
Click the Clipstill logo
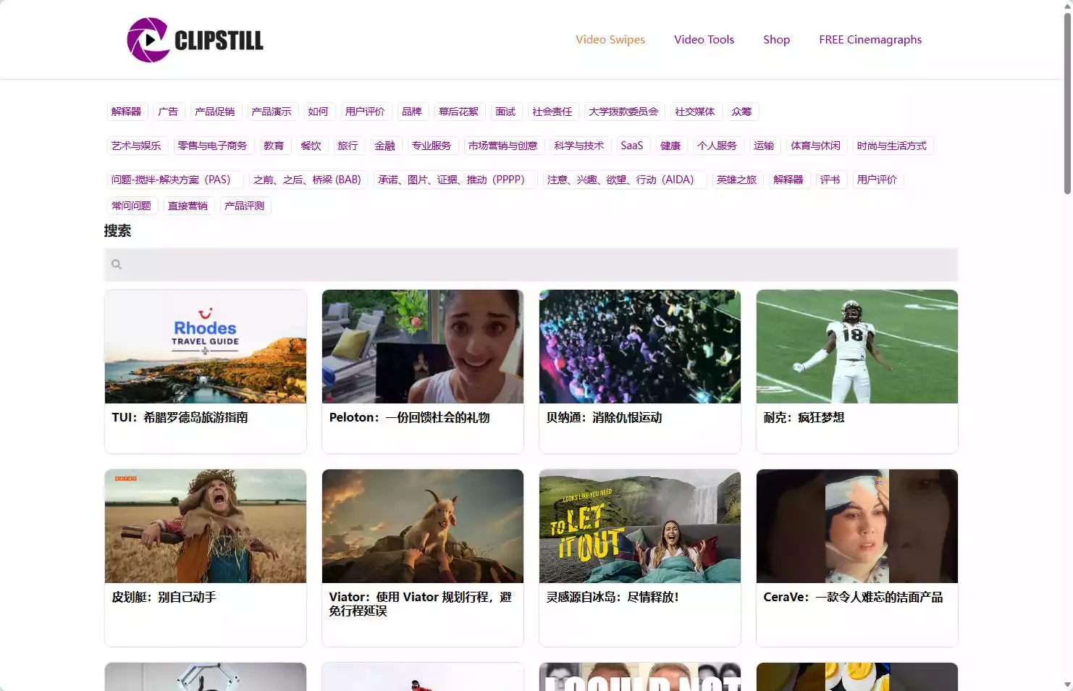(x=195, y=40)
